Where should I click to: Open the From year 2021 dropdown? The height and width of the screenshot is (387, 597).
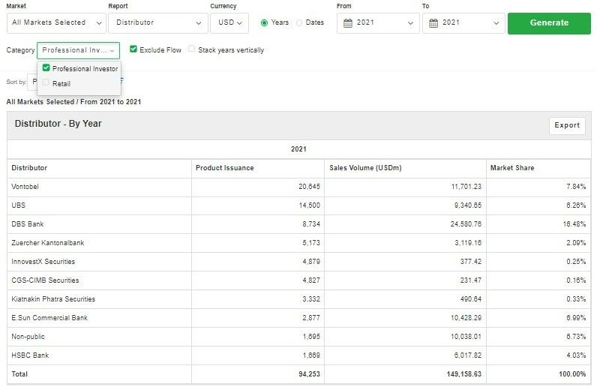[x=378, y=22]
